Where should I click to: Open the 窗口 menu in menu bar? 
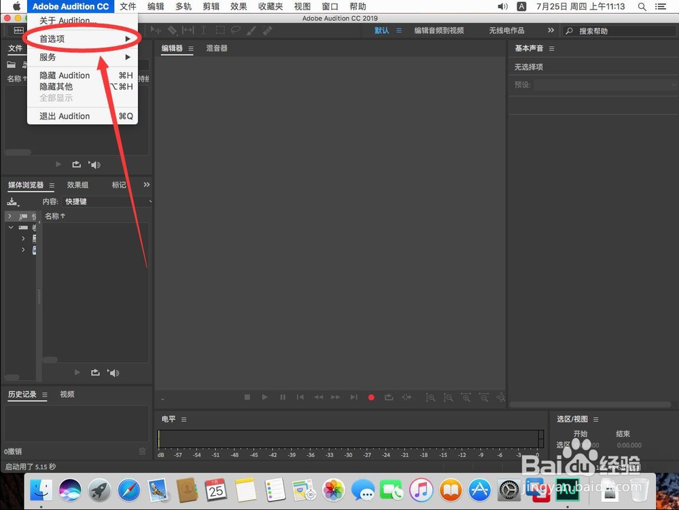pos(330,7)
